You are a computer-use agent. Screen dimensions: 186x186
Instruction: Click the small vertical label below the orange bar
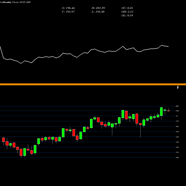point(178,87)
